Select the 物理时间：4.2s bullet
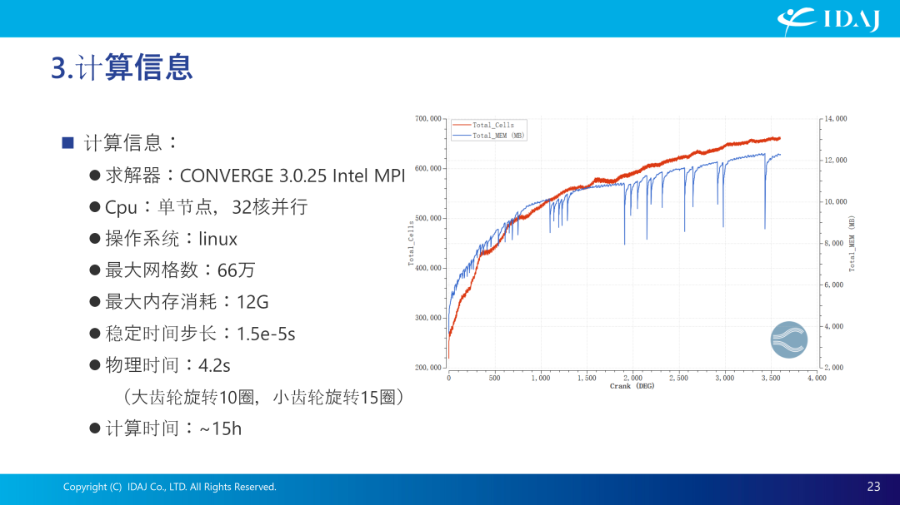Image resolution: width=900 pixels, height=505 pixels. point(167,365)
